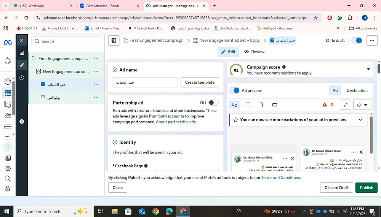This screenshot has height=217, width=381.
Task: Report a problem with bug icon
Action: click(8, 188)
